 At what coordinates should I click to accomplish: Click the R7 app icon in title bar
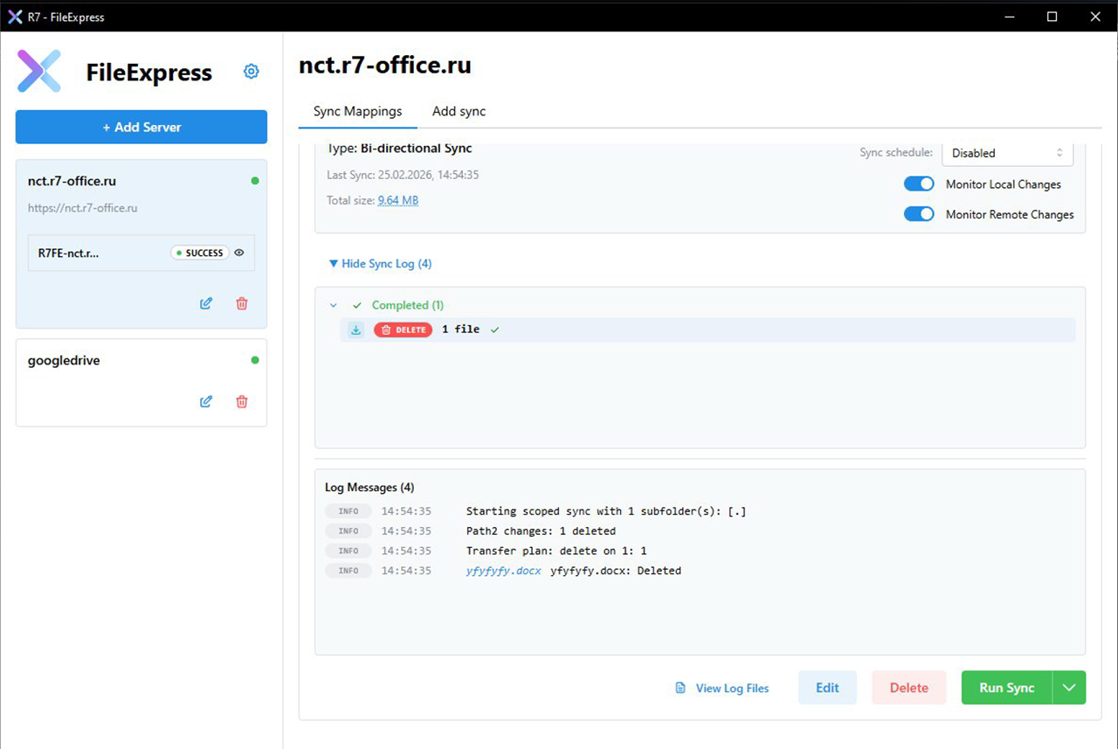point(15,17)
